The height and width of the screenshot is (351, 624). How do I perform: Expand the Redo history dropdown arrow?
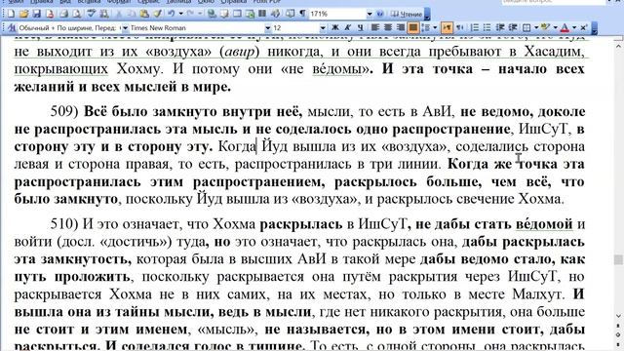(200, 14)
